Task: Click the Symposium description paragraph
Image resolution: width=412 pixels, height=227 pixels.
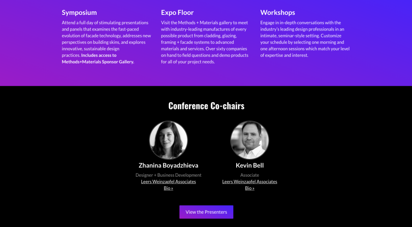Action: 106,42
